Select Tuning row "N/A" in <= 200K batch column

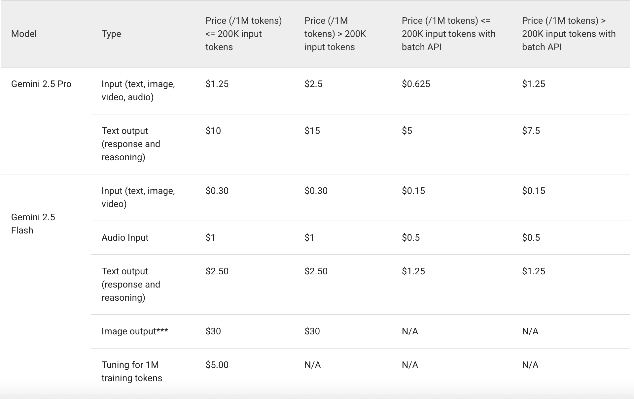tap(410, 365)
